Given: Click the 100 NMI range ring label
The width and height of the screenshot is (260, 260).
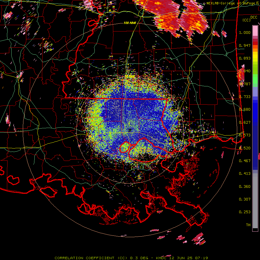Looking at the screenshot, I should point(130,23).
